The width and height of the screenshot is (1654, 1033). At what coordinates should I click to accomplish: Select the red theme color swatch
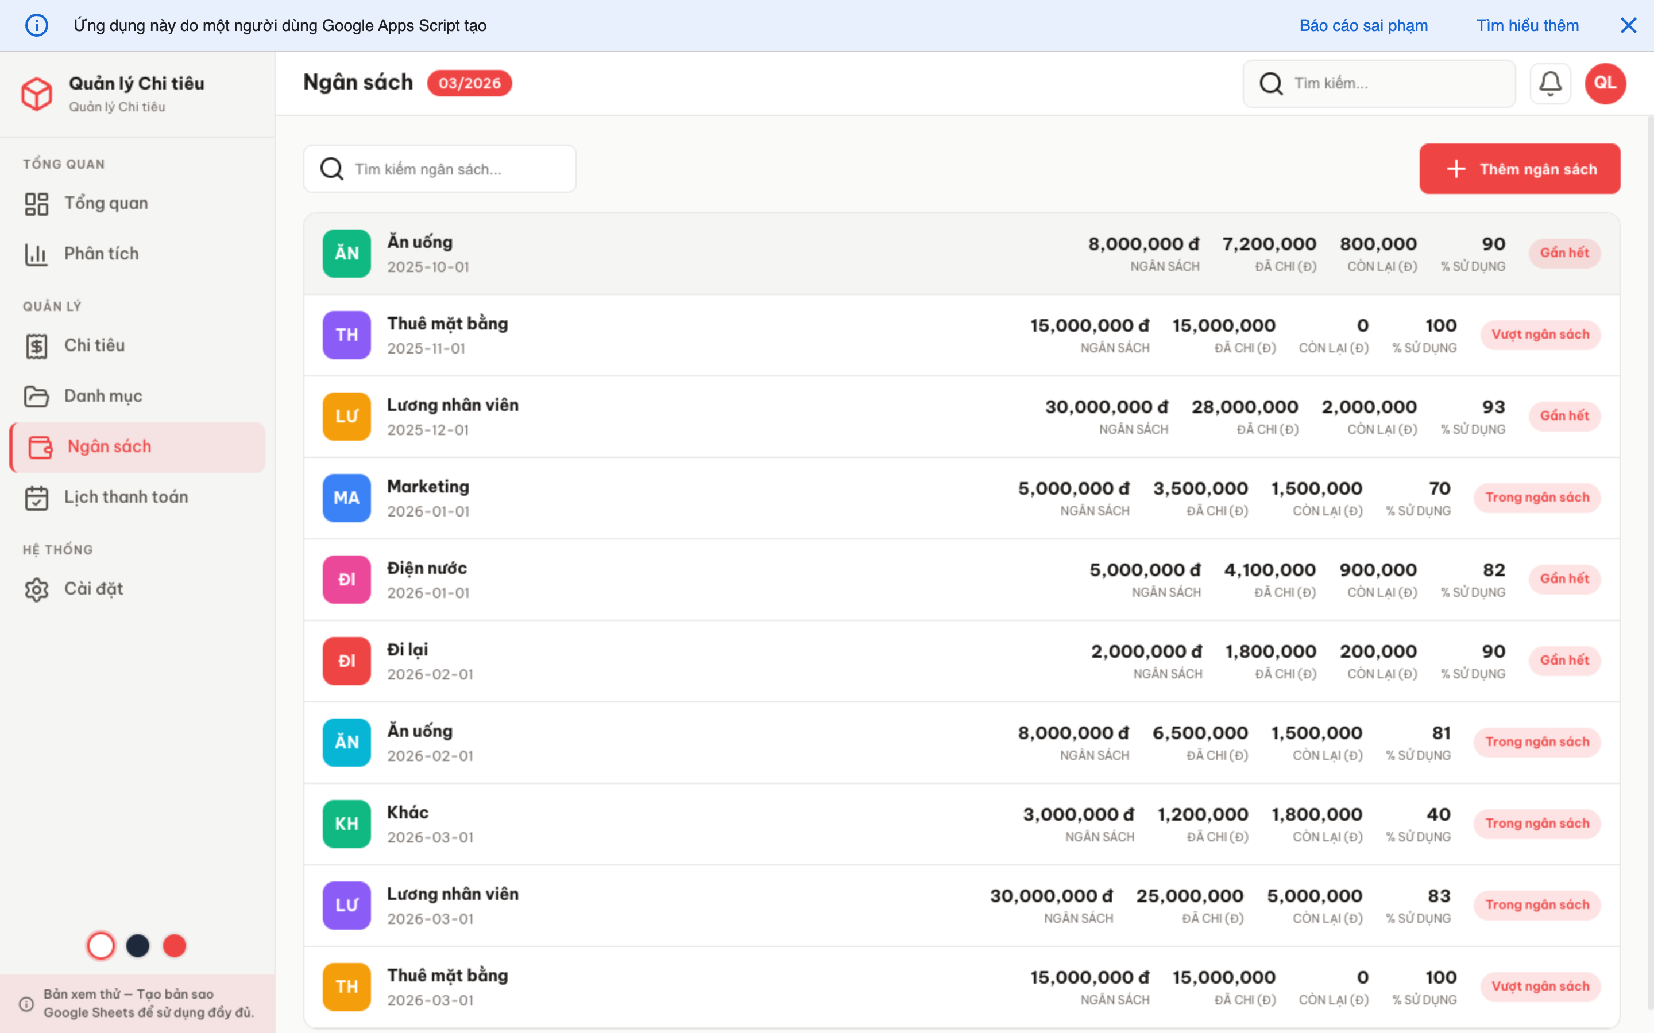[x=174, y=946]
